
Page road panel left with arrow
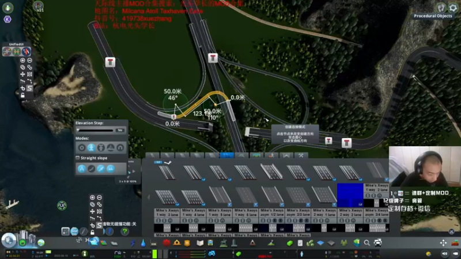(x=149, y=197)
